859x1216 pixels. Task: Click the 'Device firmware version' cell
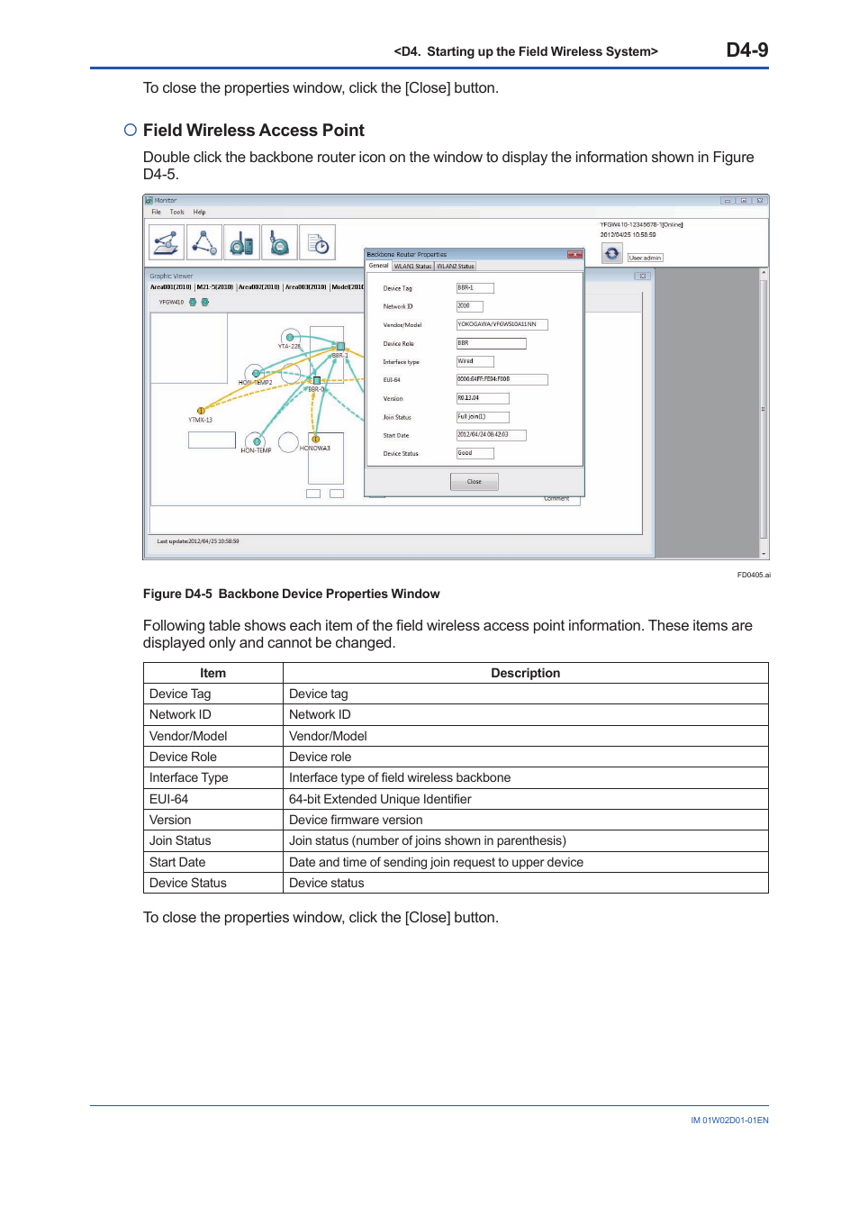click(x=525, y=820)
